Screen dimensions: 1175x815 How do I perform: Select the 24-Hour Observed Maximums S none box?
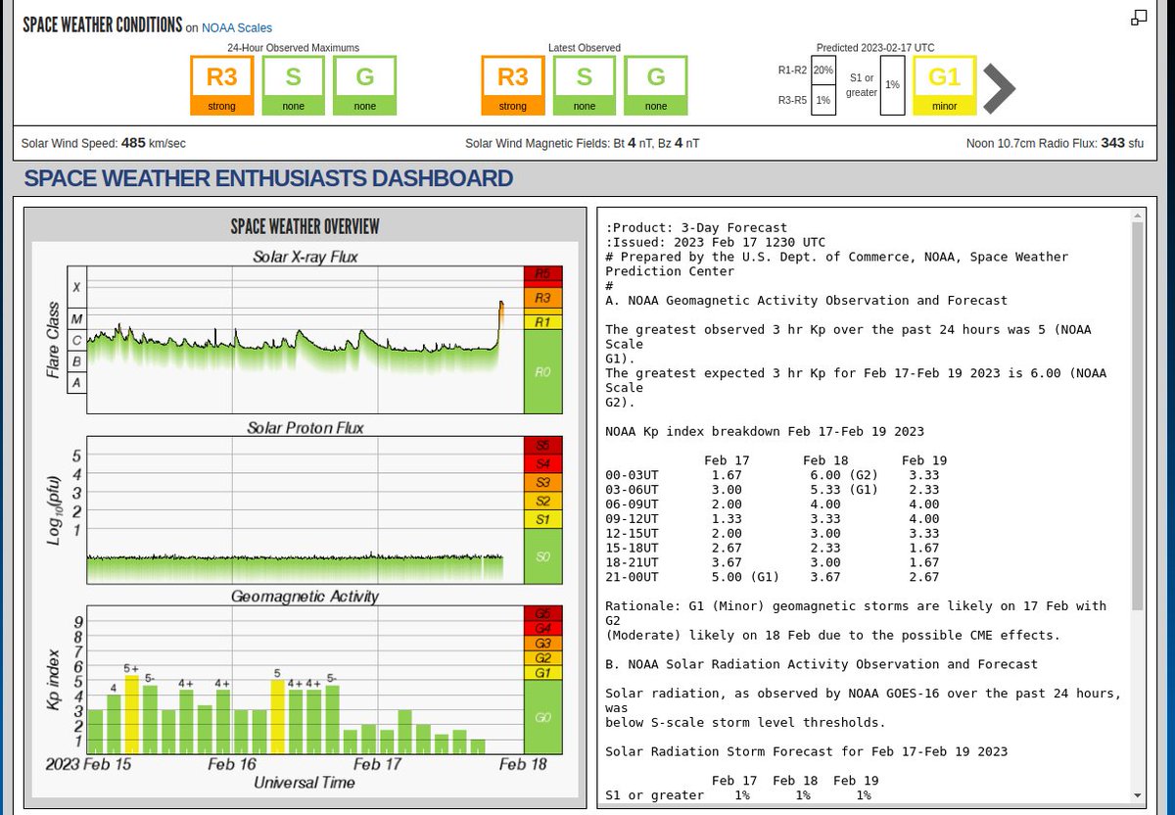tap(293, 85)
